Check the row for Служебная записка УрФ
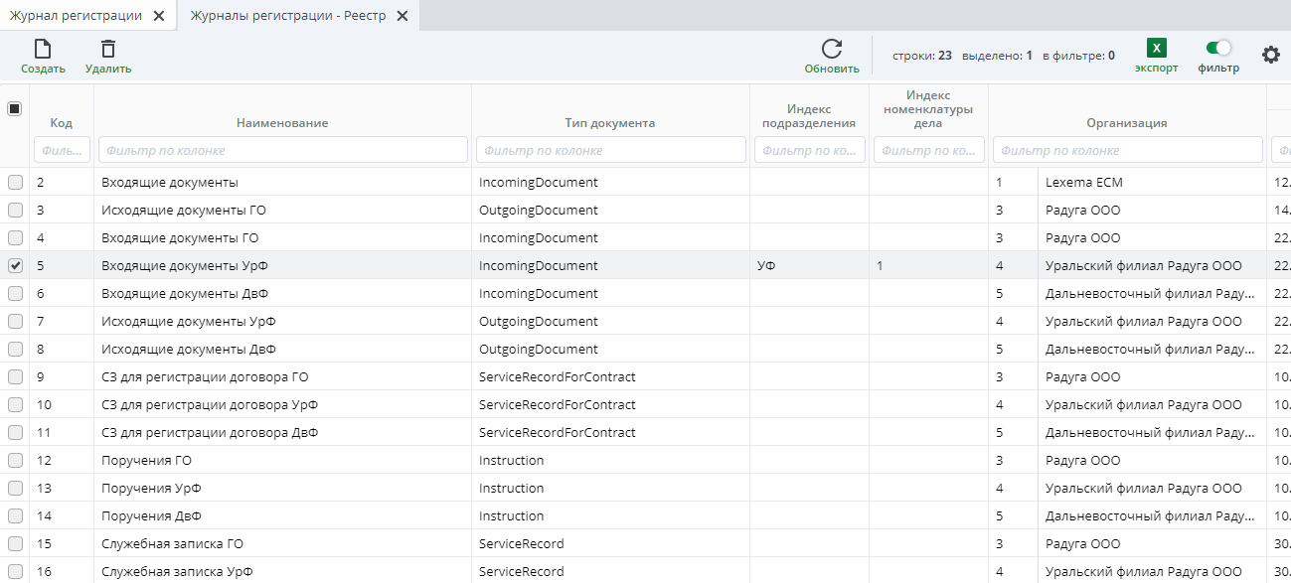The image size is (1291, 583). (15, 572)
